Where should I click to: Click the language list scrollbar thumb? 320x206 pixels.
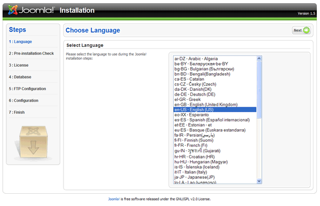pyautogui.click(x=259, y=90)
